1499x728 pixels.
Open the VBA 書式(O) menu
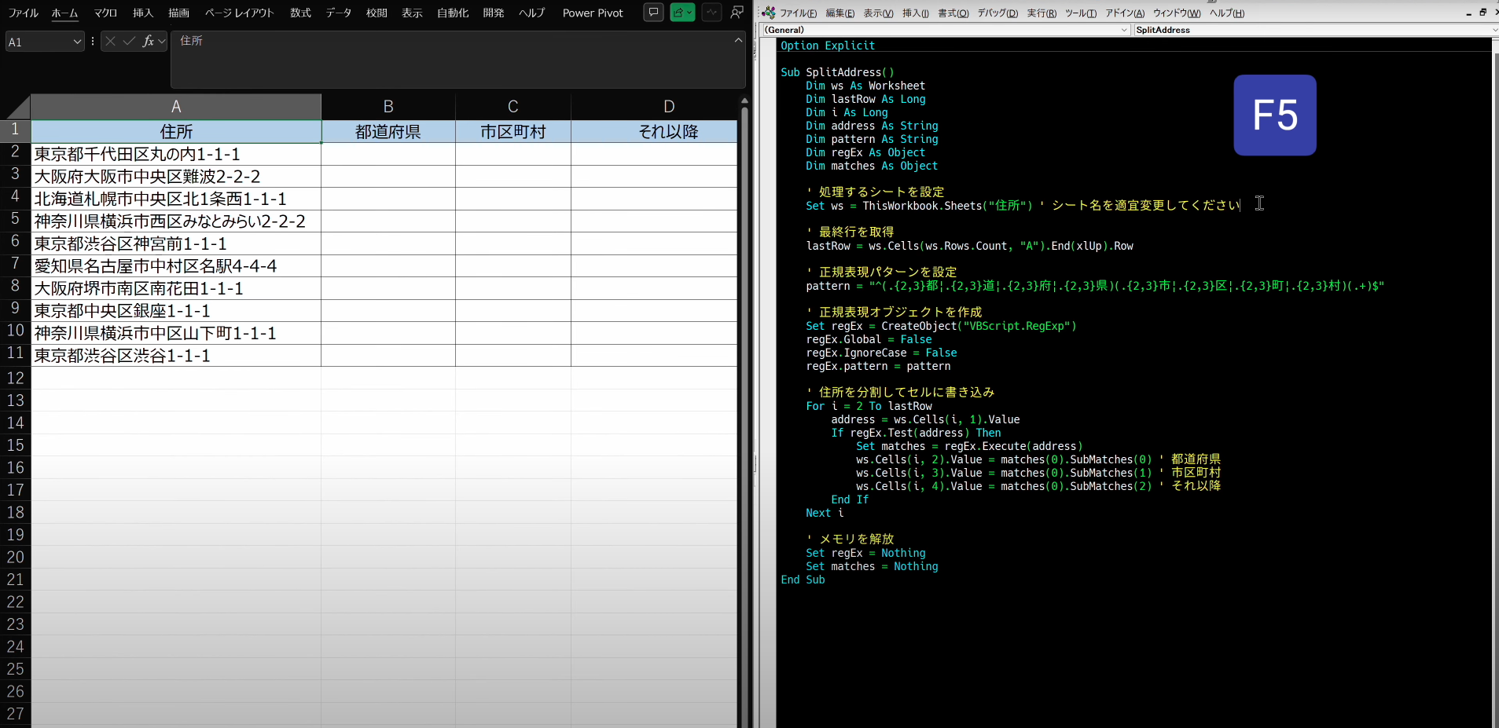[x=953, y=13]
